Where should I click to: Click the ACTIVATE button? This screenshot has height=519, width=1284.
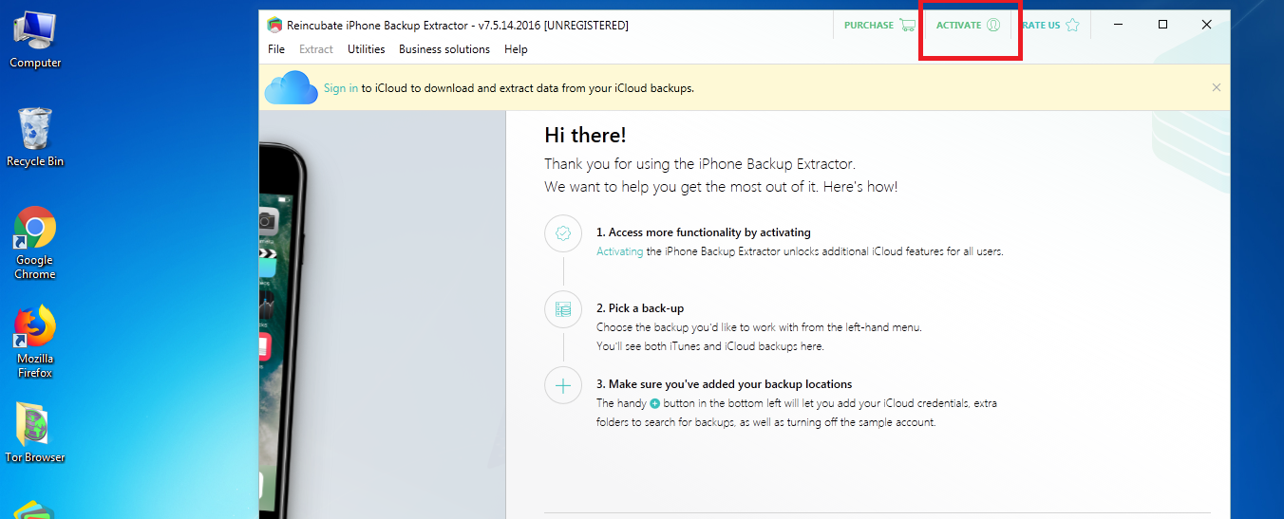pos(969,26)
